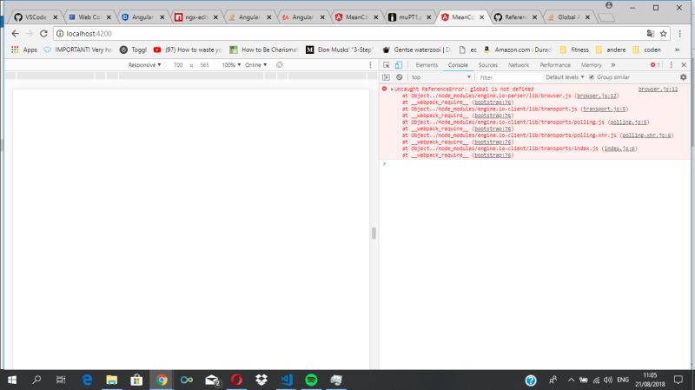Open the top execution context dropdown
Viewport: 695px width, 390px height.
[440, 77]
